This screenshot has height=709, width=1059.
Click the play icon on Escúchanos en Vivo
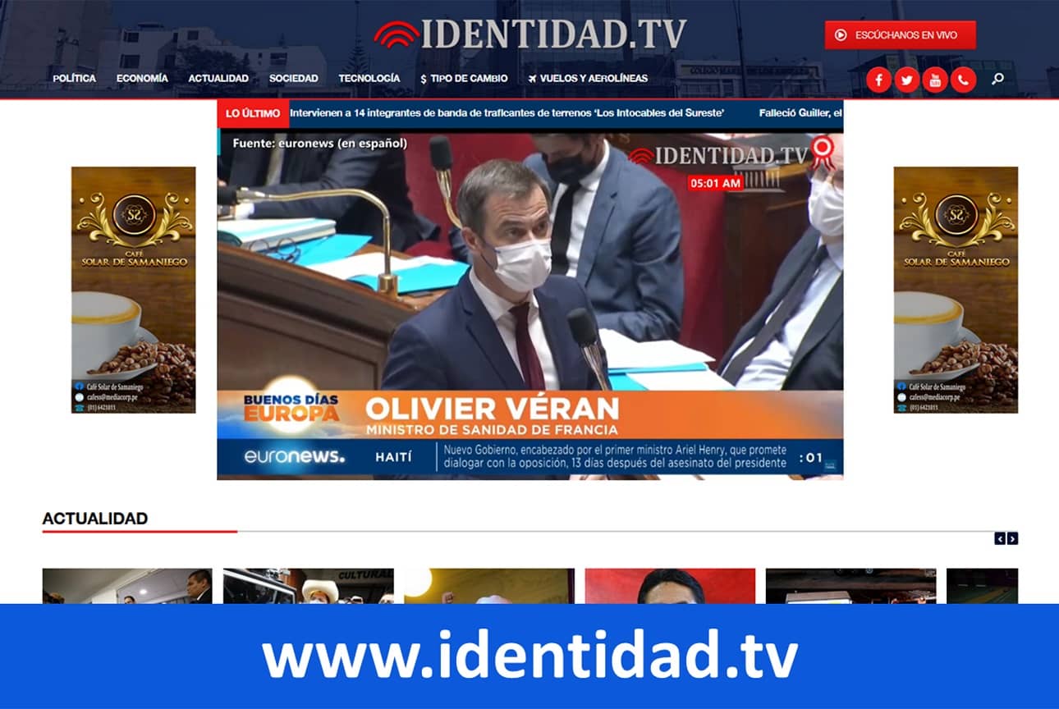click(x=840, y=34)
